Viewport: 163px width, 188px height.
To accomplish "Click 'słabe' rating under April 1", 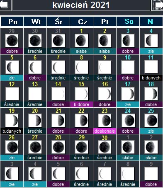I will [81, 51].
